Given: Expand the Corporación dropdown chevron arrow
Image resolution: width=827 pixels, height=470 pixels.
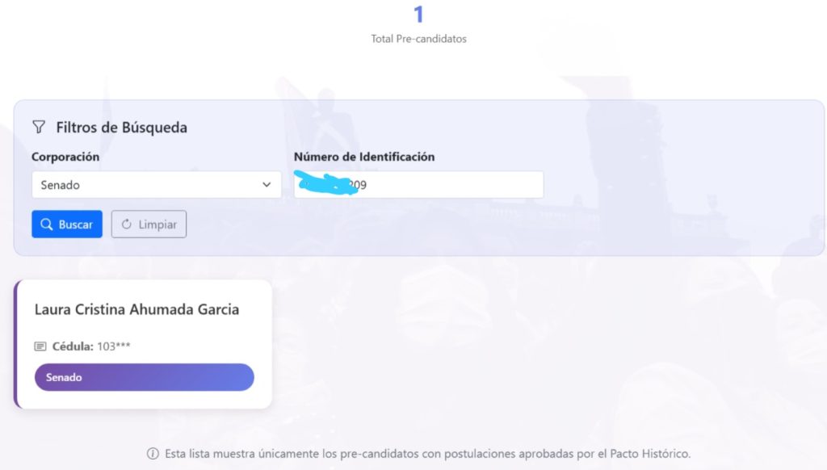Looking at the screenshot, I should (x=267, y=185).
